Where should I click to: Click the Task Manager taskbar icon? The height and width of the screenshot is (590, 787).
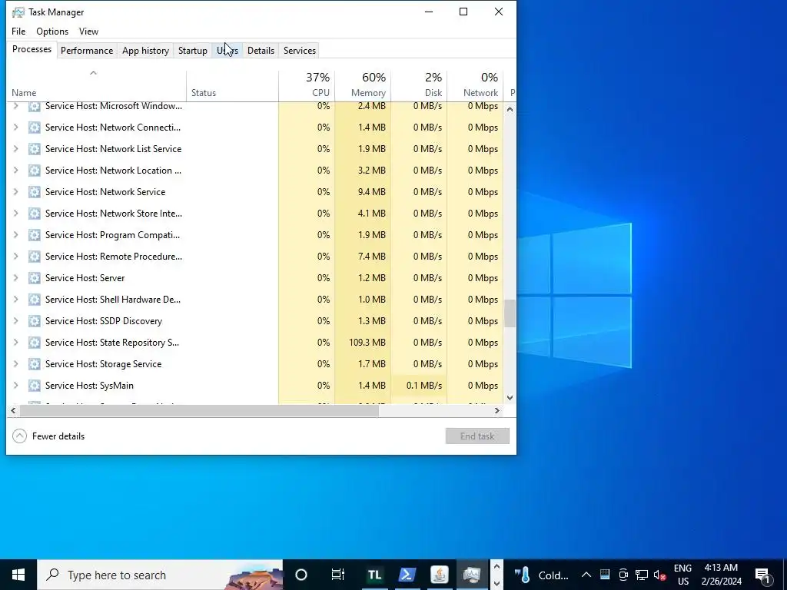point(473,575)
